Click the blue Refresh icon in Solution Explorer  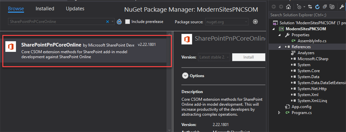click(x=317, y=7)
